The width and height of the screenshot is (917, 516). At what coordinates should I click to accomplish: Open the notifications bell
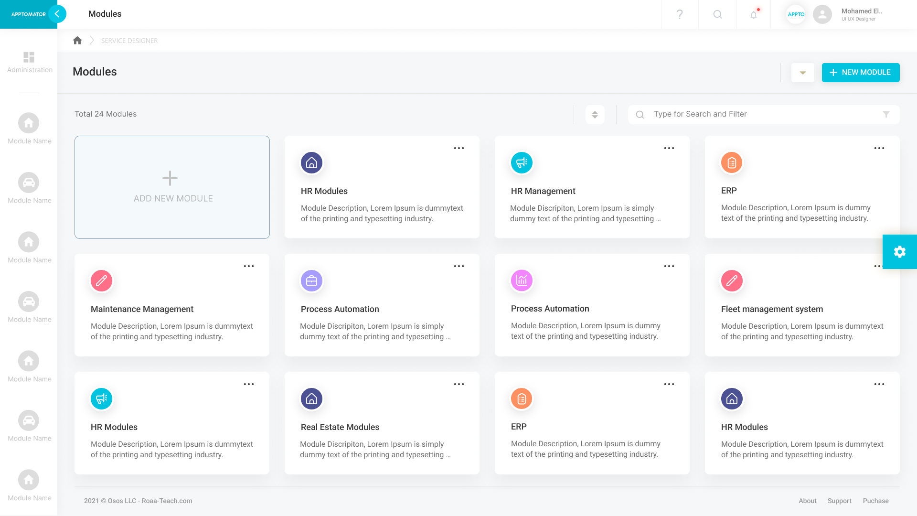[x=754, y=14]
